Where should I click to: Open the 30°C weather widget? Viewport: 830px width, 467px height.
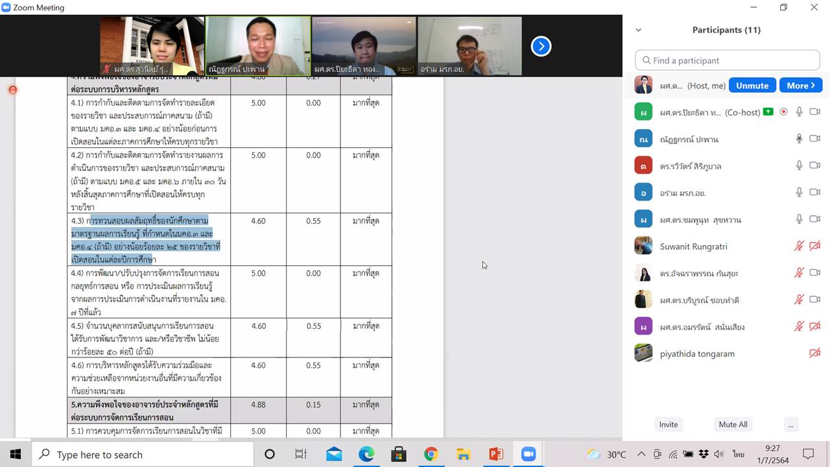coord(606,454)
